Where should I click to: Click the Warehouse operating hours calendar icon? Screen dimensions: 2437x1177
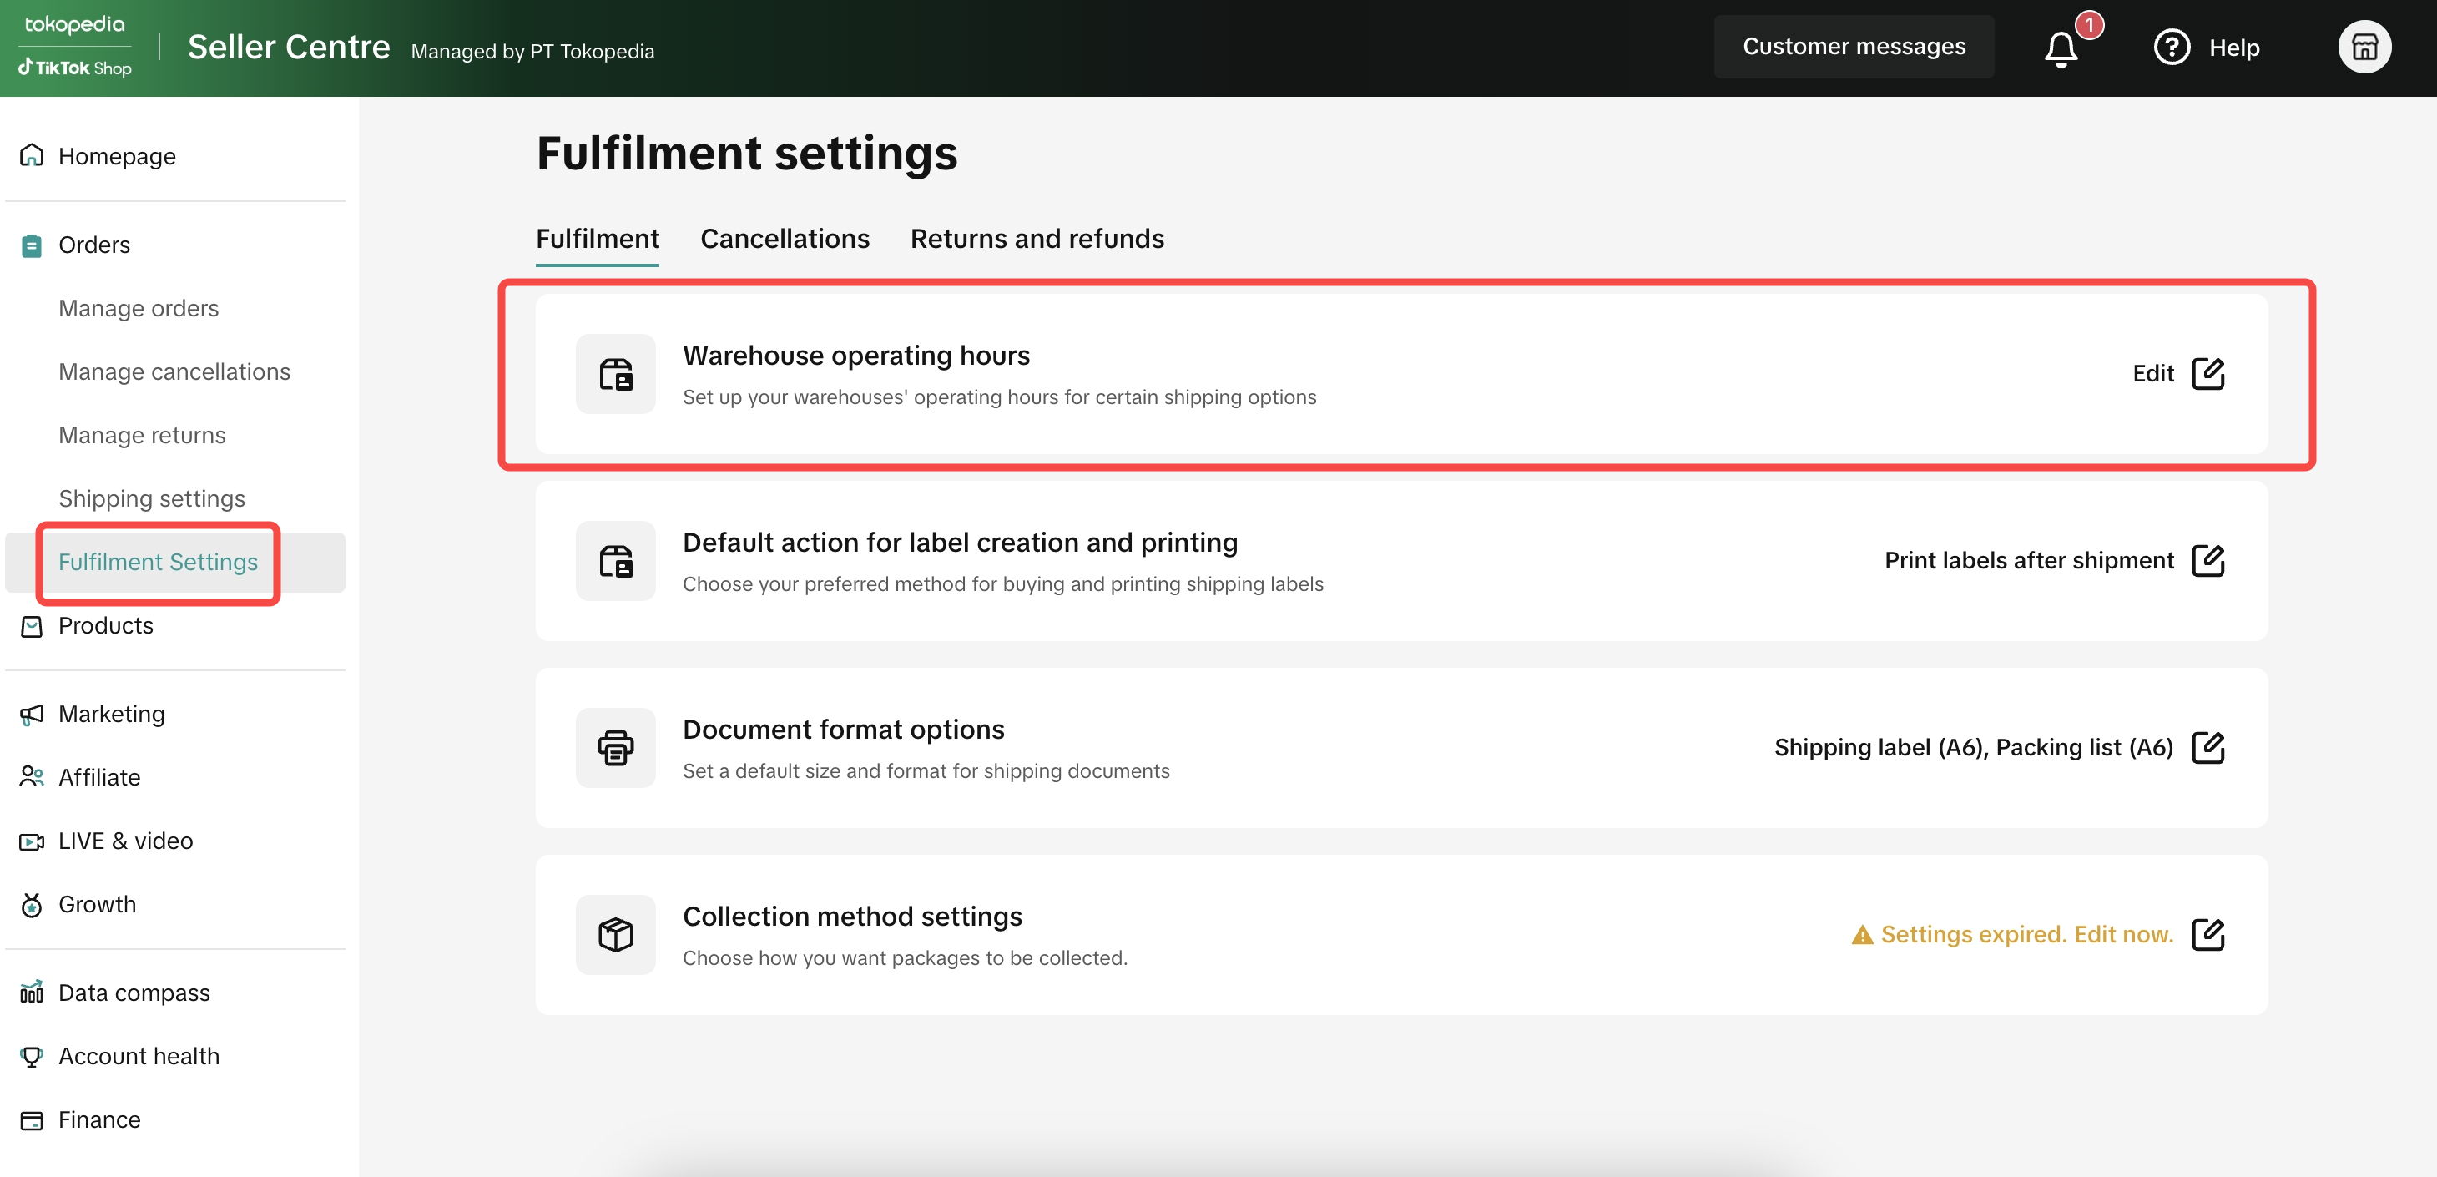(616, 374)
